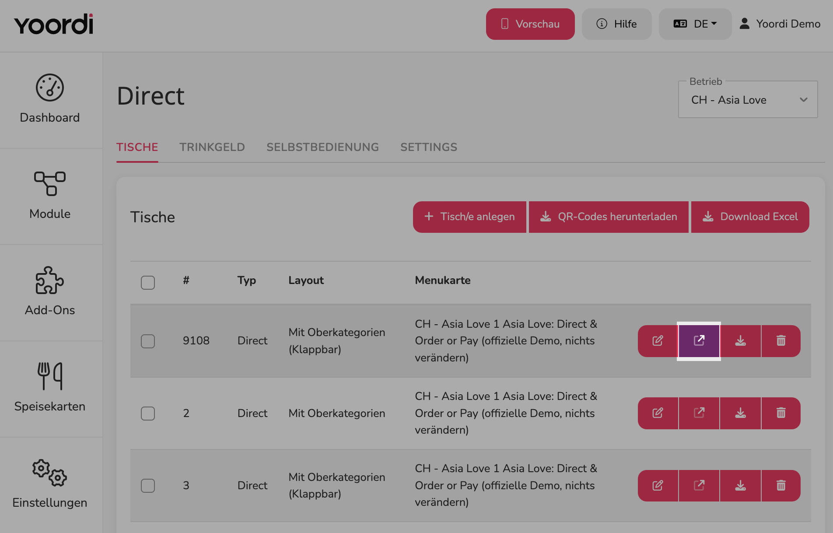
Task: Click the Download Excel button
Action: pyautogui.click(x=750, y=217)
